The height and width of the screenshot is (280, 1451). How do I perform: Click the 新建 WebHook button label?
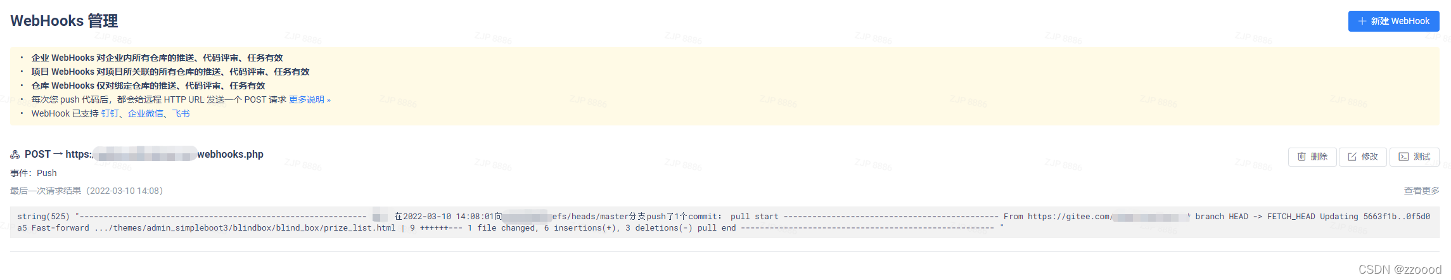coord(1400,21)
